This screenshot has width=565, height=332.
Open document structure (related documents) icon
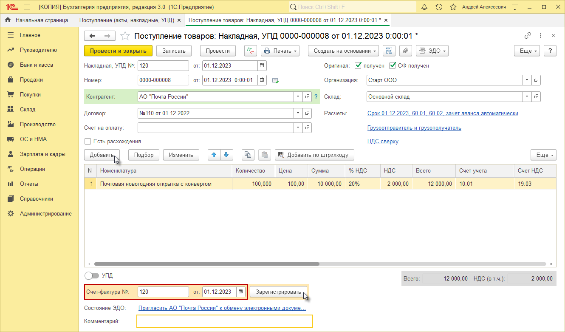tap(389, 51)
